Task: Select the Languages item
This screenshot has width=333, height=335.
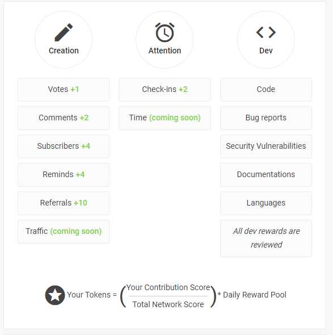Action: pyautogui.click(x=266, y=203)
